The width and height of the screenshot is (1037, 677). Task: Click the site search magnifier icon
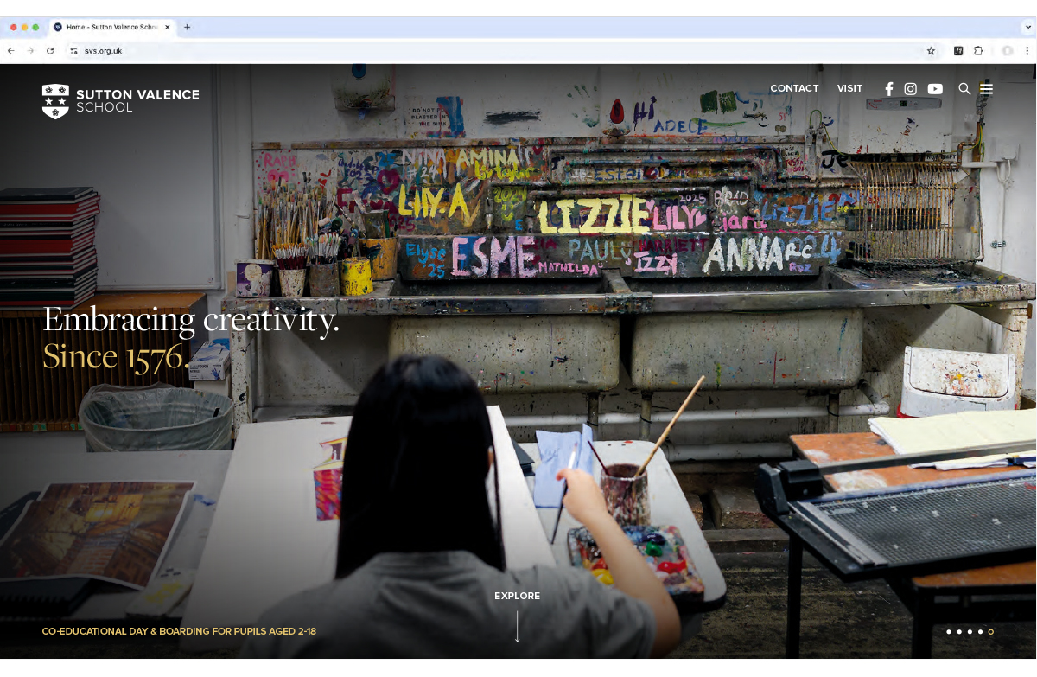[x=964, y=89]
